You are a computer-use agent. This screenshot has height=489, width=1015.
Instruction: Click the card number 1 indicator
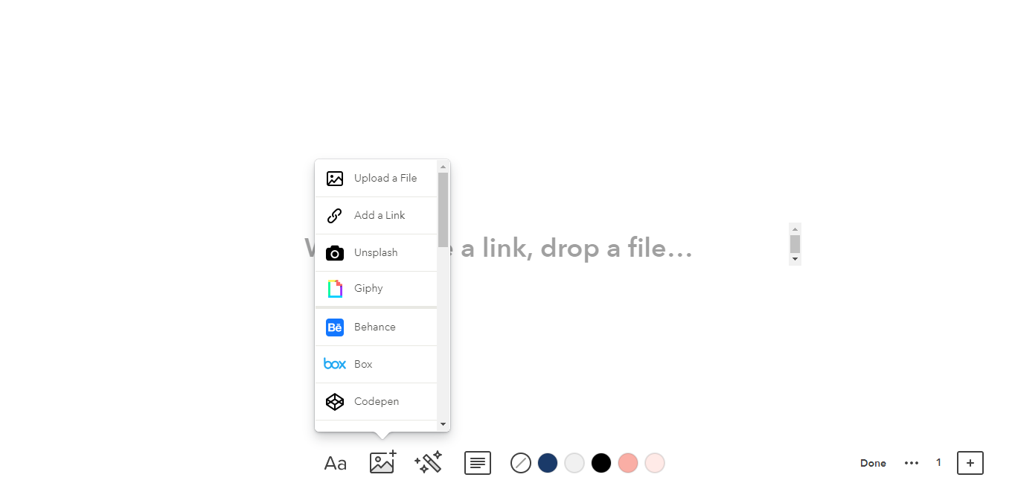(x=938, y=462)
